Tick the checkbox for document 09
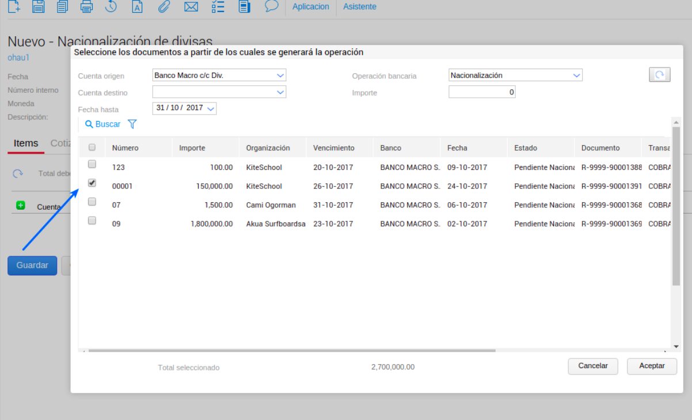692x420 pixels. [92, 221]
